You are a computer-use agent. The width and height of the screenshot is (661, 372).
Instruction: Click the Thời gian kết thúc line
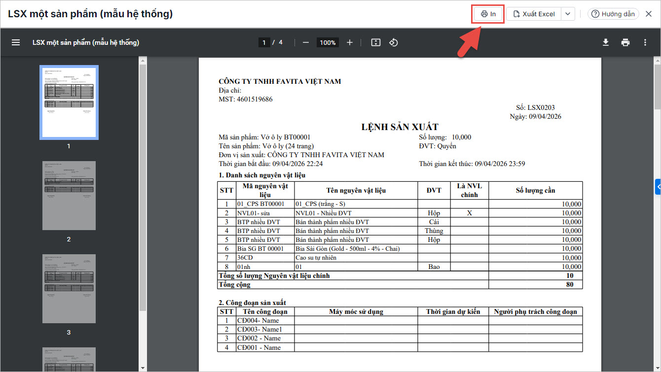point(473,164)
